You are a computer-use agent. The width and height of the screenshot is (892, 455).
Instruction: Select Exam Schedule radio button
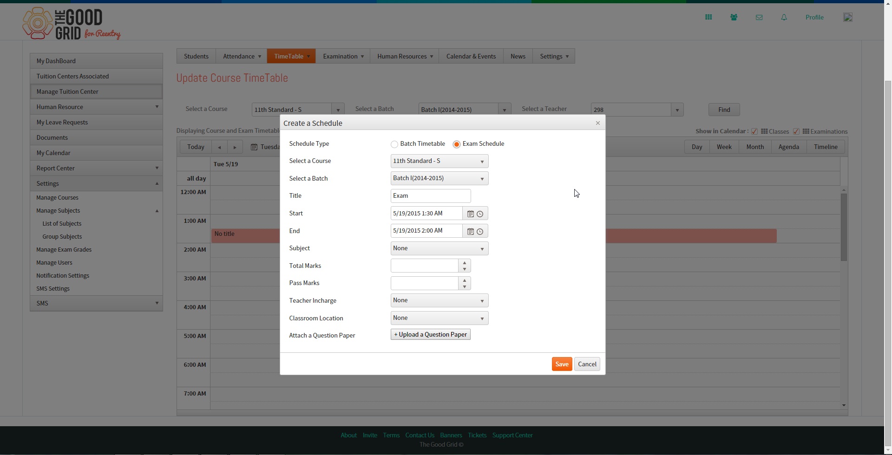457,144
